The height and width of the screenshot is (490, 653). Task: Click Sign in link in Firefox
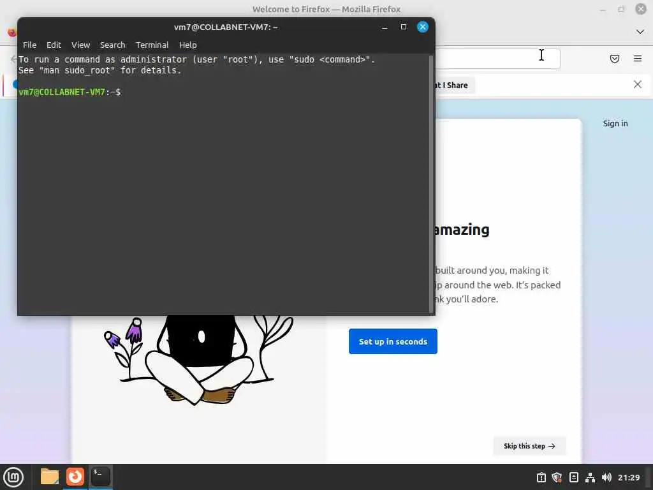(x=615, y=123)
